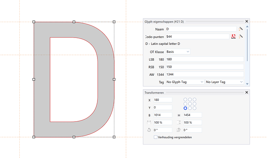Click the Glyph-eigenschappen vertical scrollbar thumb

(247, 45)
